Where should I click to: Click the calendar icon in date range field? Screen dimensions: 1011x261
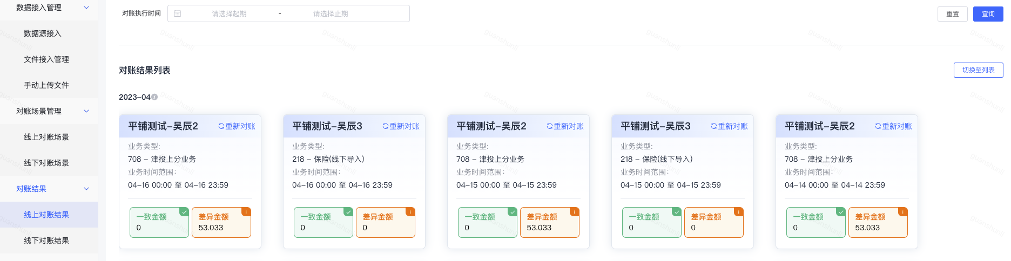tap(177, 13)
